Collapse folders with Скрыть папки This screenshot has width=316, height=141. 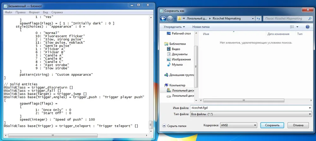click(x=176, y=125)
